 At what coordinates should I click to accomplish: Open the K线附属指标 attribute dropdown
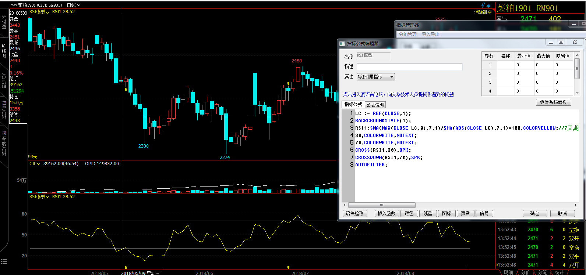[x=375, y=77]
